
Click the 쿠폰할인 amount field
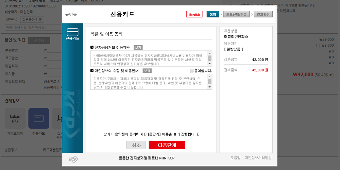coord(54,51)
